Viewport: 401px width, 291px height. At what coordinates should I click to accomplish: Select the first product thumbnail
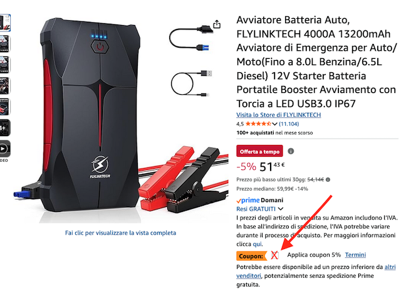click(x=4, y=23)
